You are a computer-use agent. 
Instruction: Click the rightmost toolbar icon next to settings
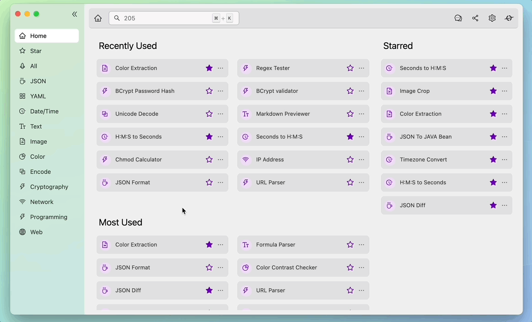[509, 18]
